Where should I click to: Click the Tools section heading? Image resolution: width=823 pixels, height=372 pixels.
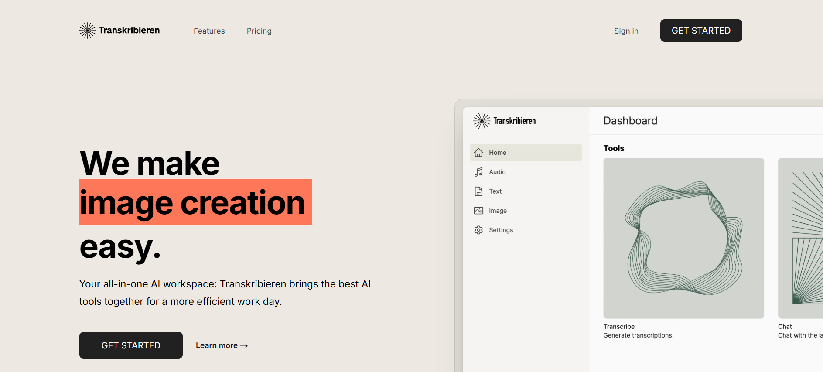tap(614, 148)
